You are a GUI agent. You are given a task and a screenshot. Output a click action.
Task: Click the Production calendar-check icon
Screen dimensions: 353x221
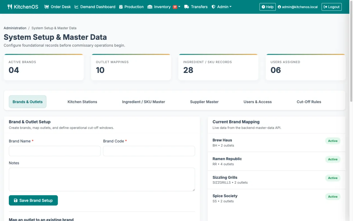pyautogui.click(x=121, y=7)
